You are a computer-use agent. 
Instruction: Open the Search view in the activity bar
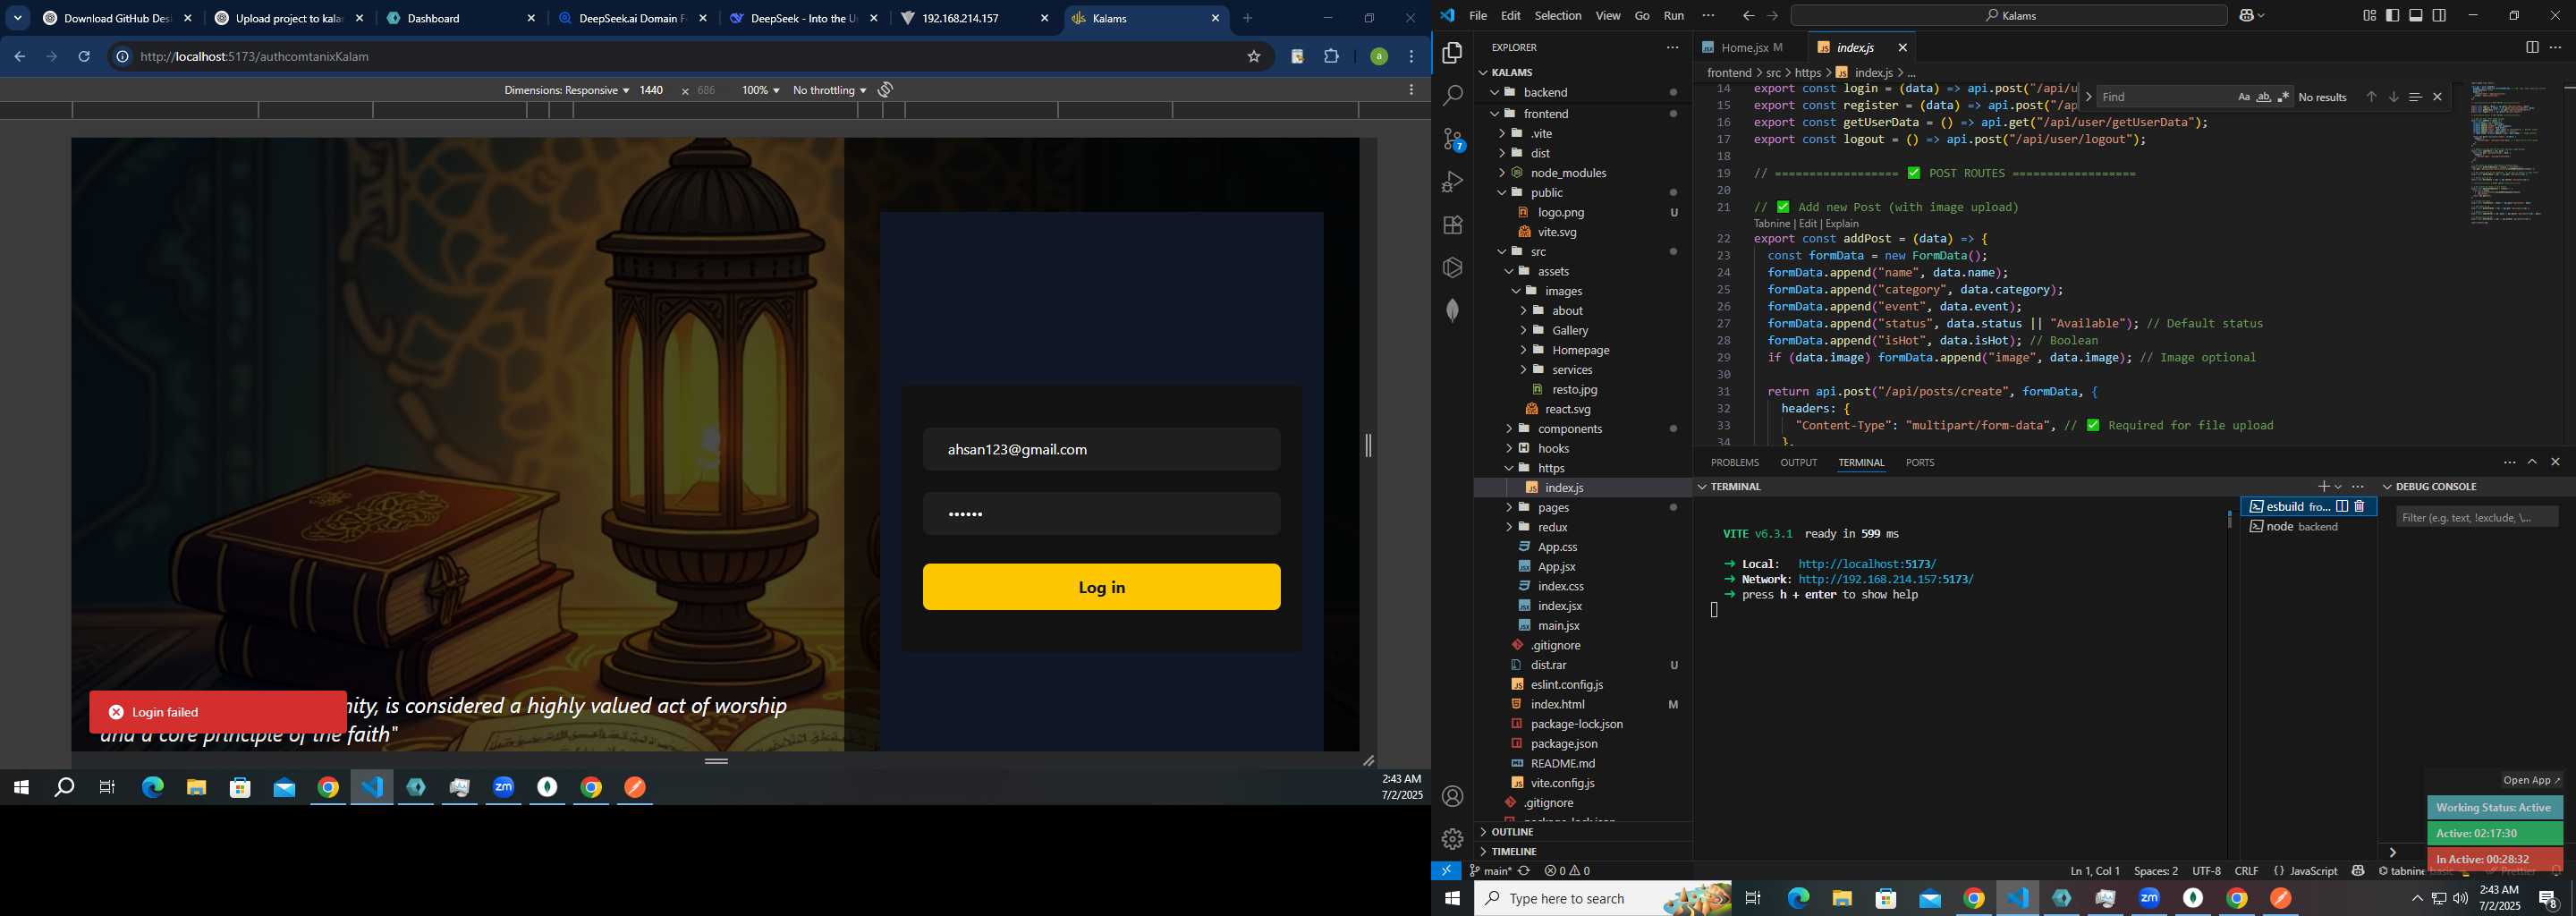1452,96
